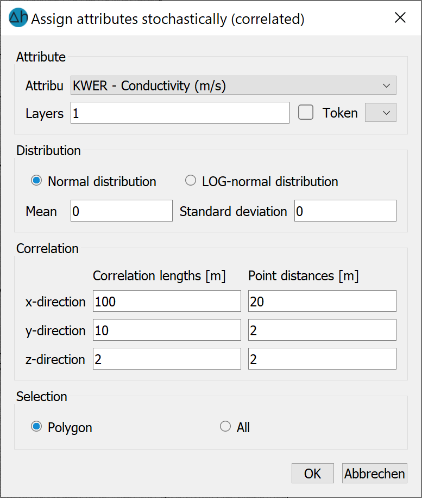The image size is (422, 498).
Task: Focus z-direction correlation length field
Action: click(x=167, y=359)
